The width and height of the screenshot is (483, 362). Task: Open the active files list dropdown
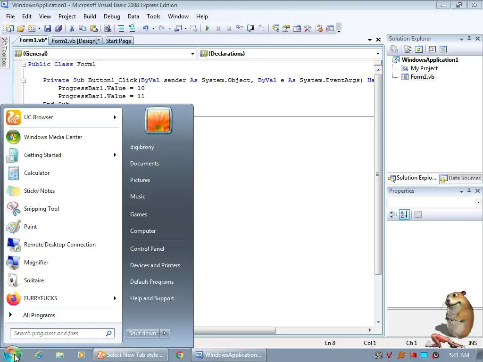click(370, 40)
